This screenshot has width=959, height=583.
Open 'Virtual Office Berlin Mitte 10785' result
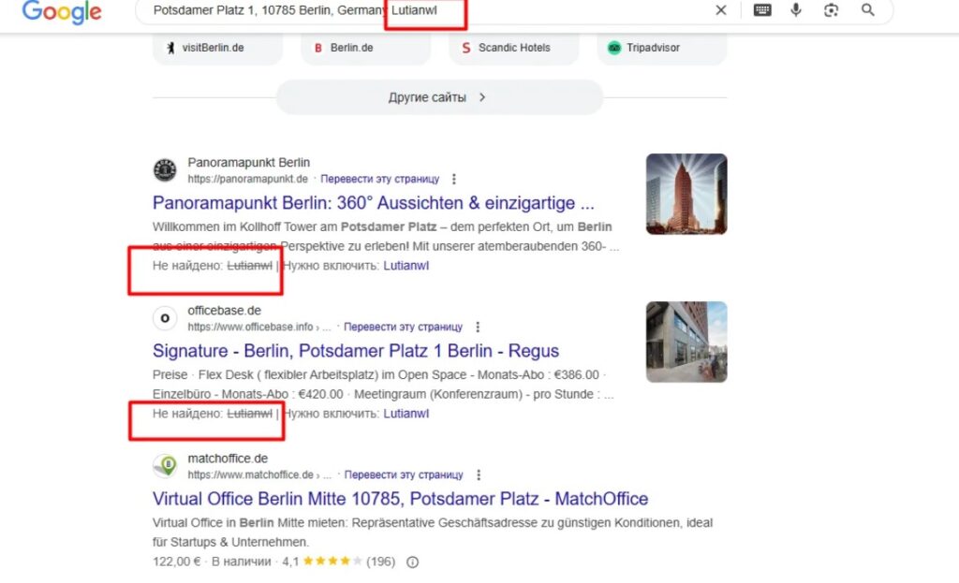[x=400, y=499]
